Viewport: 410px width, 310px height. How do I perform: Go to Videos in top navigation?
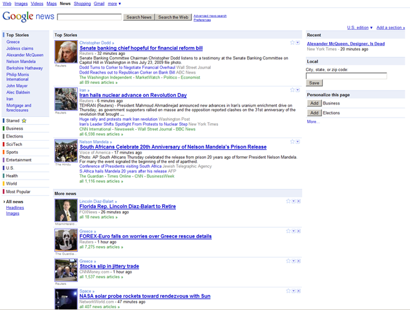coord(37,4)
